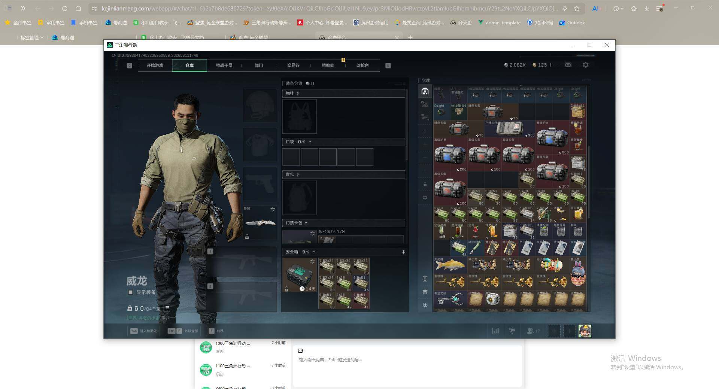This screenshot has height=389, width=719.
Task: Select the main warehouse storage icon
Action: click(425, 91)
